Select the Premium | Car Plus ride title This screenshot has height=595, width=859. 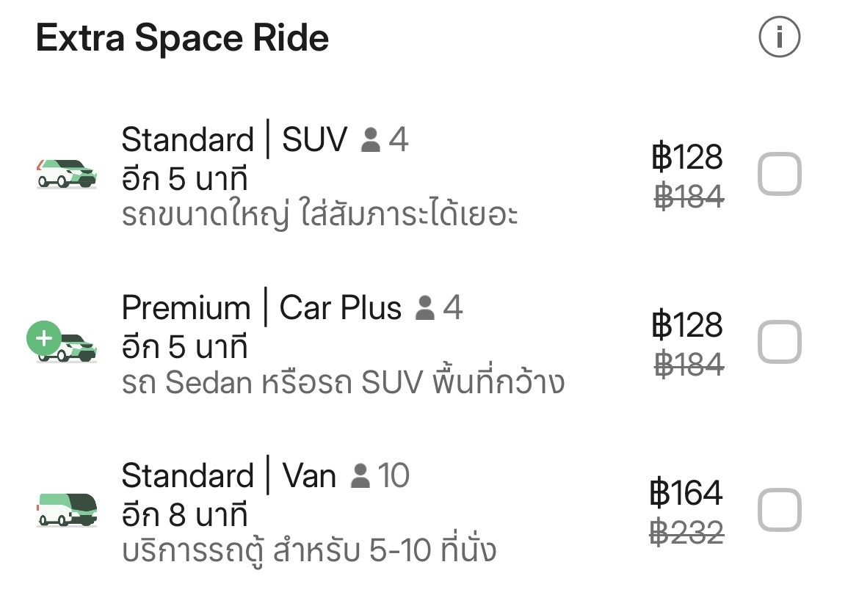tap(261, 308)
